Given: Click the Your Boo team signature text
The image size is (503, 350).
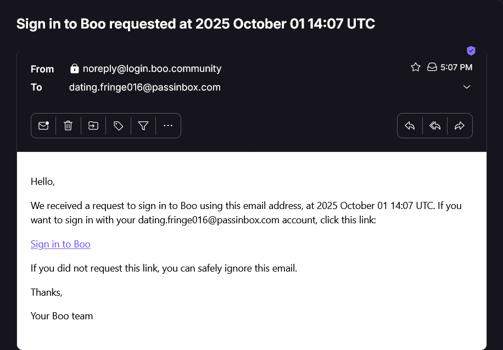Looking at the screenshot, I should pos(62,316).
